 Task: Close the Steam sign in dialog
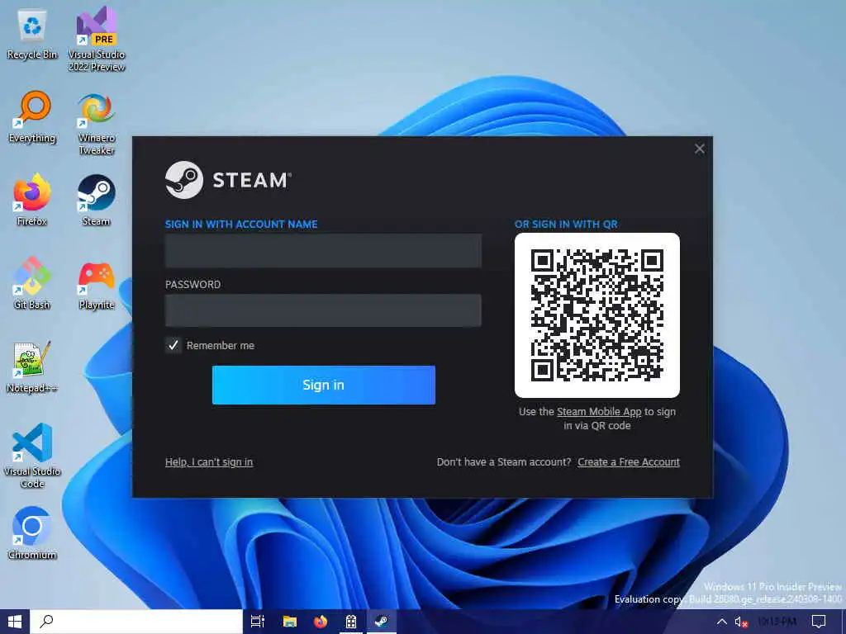(x=699, y=149)
